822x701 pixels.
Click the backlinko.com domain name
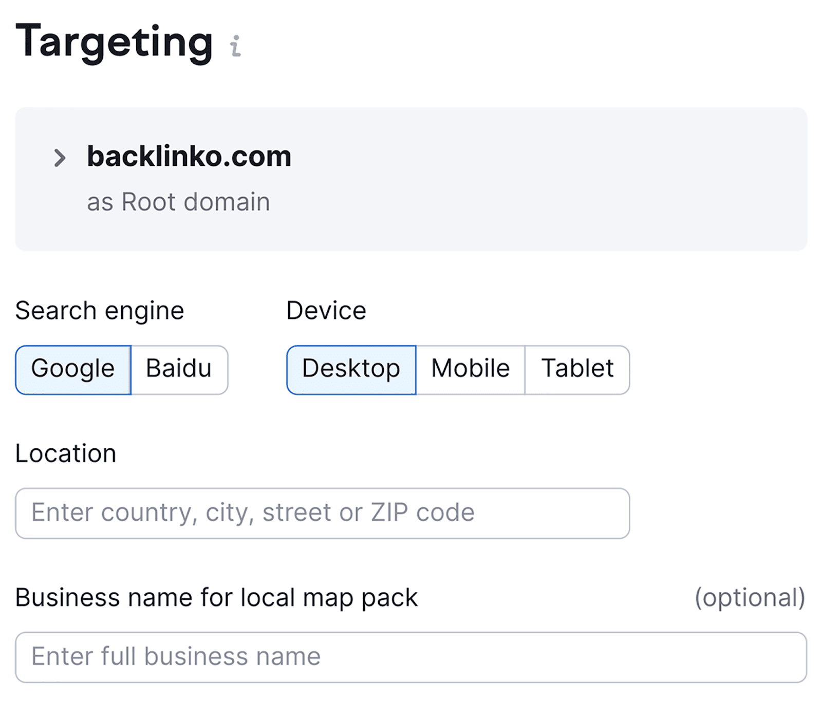(190, 157)
